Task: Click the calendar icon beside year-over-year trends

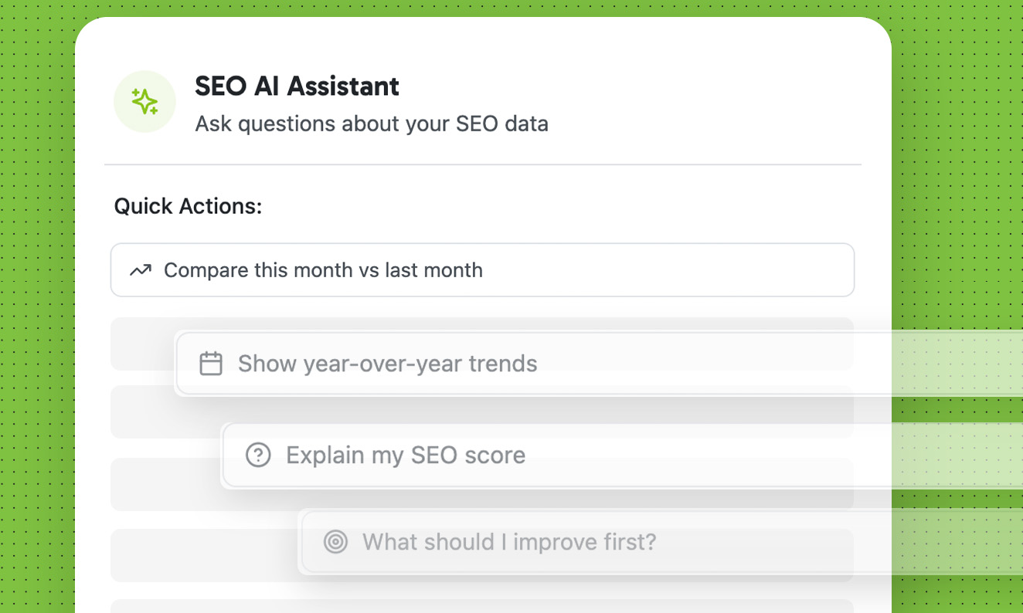Action: coord(209,363)
